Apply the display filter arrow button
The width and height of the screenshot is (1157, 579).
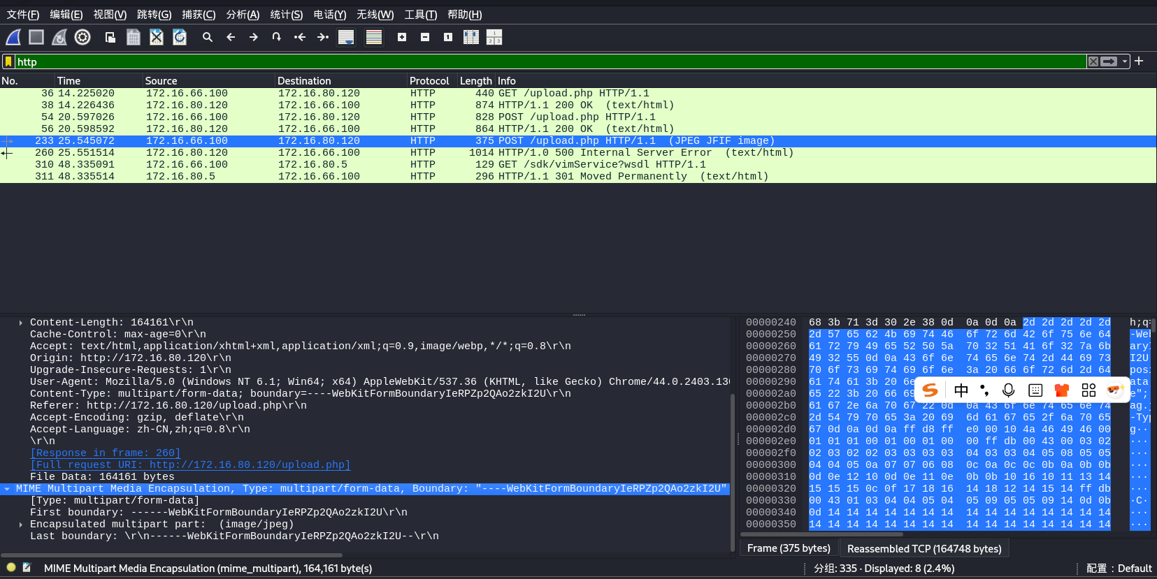click(1109, 61)
